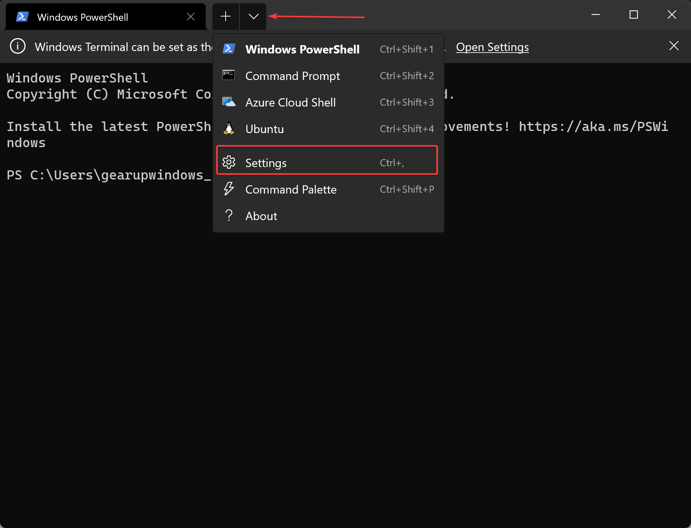
Task: Click the 'Windows Terminal can be set' message
Action: pyautogui.click(x=124, y=47)
